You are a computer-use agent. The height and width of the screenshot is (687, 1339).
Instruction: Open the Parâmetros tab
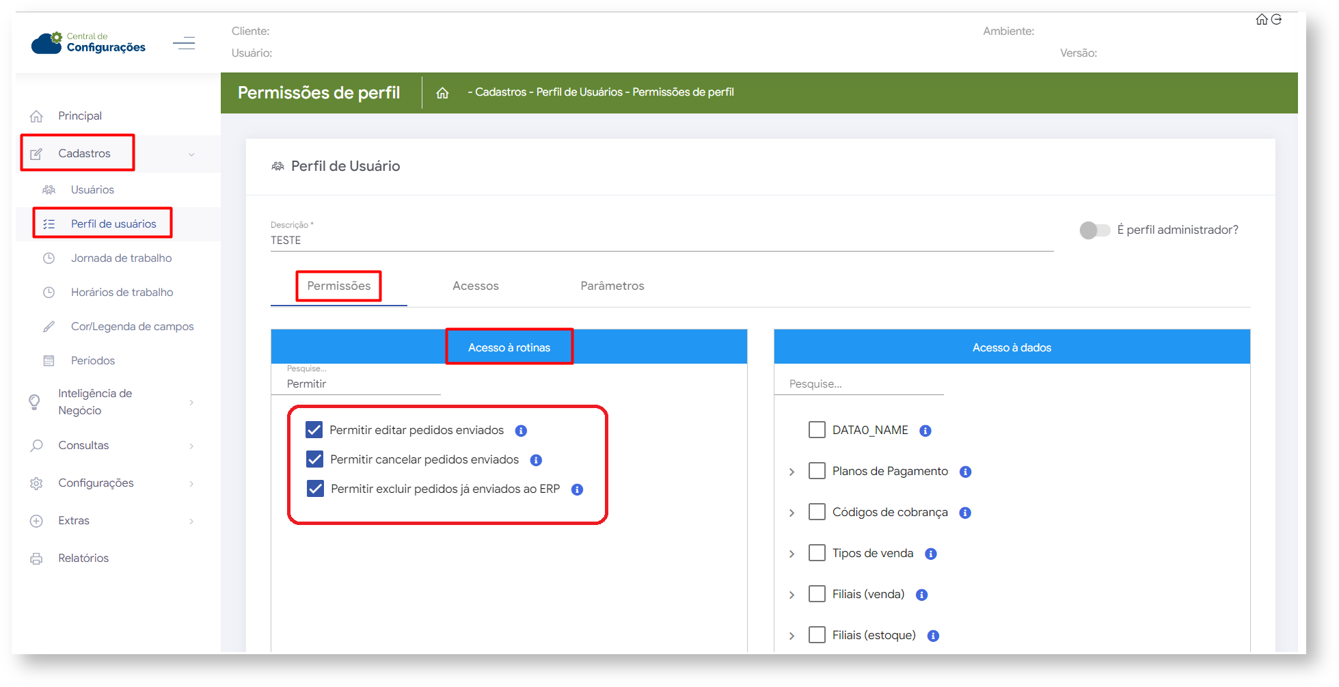[612, 286]
